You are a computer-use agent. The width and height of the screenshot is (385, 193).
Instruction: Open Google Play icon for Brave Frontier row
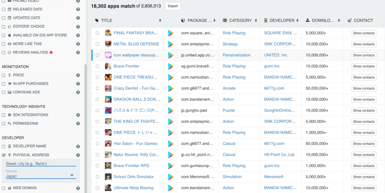(x=171, y=66)
